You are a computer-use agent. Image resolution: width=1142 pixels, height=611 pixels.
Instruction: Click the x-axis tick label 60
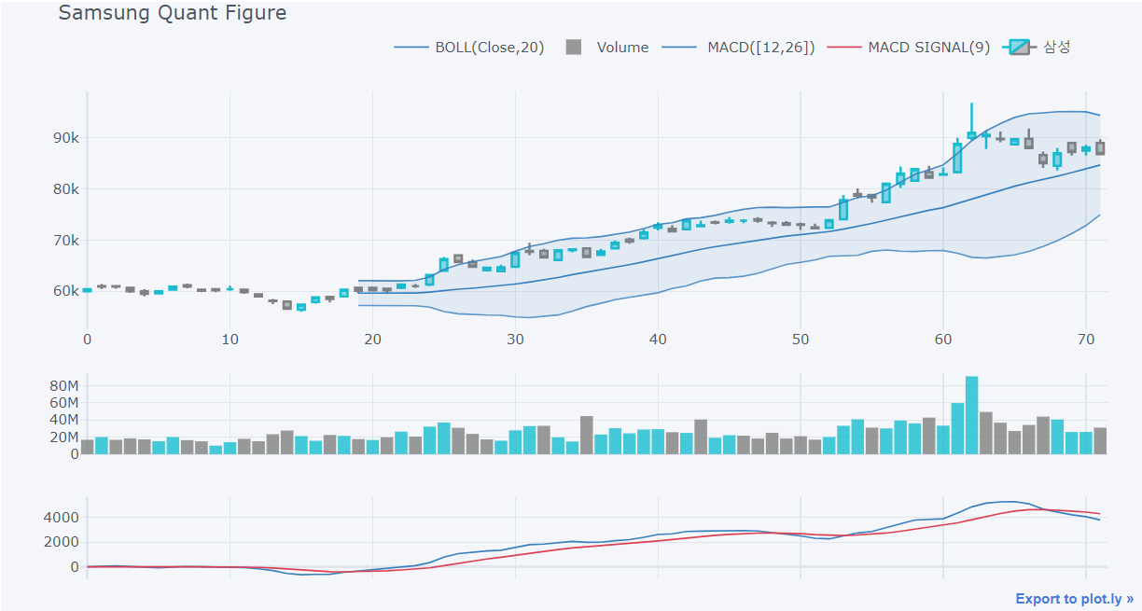click(x=943, y=340)
